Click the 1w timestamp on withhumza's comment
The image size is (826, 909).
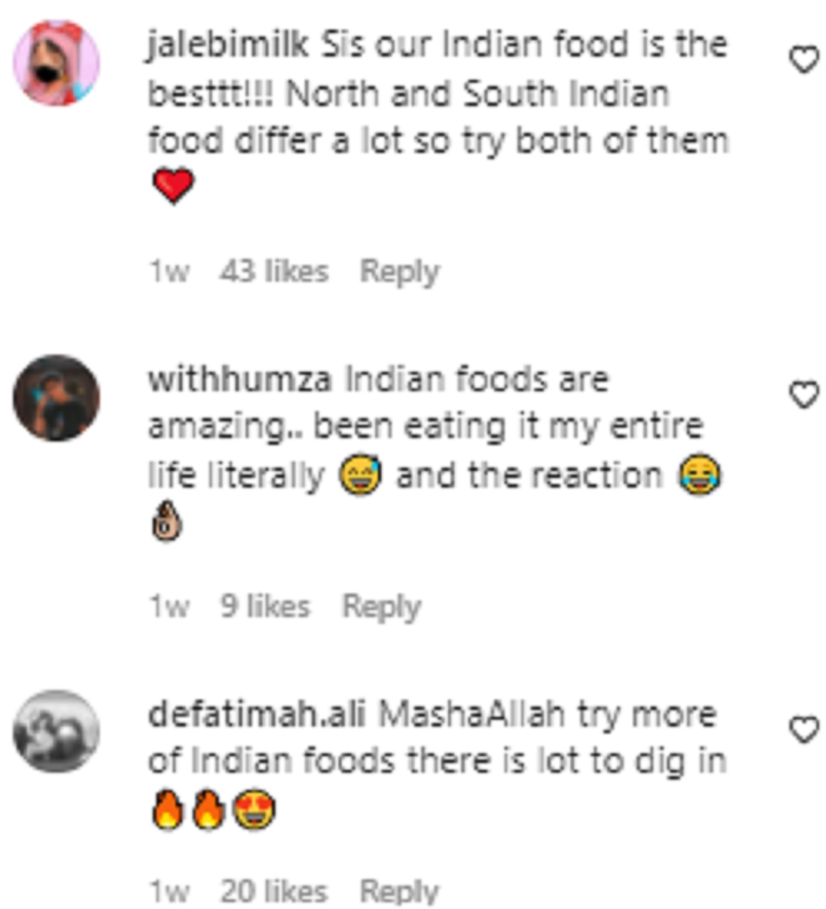(169, 607)
